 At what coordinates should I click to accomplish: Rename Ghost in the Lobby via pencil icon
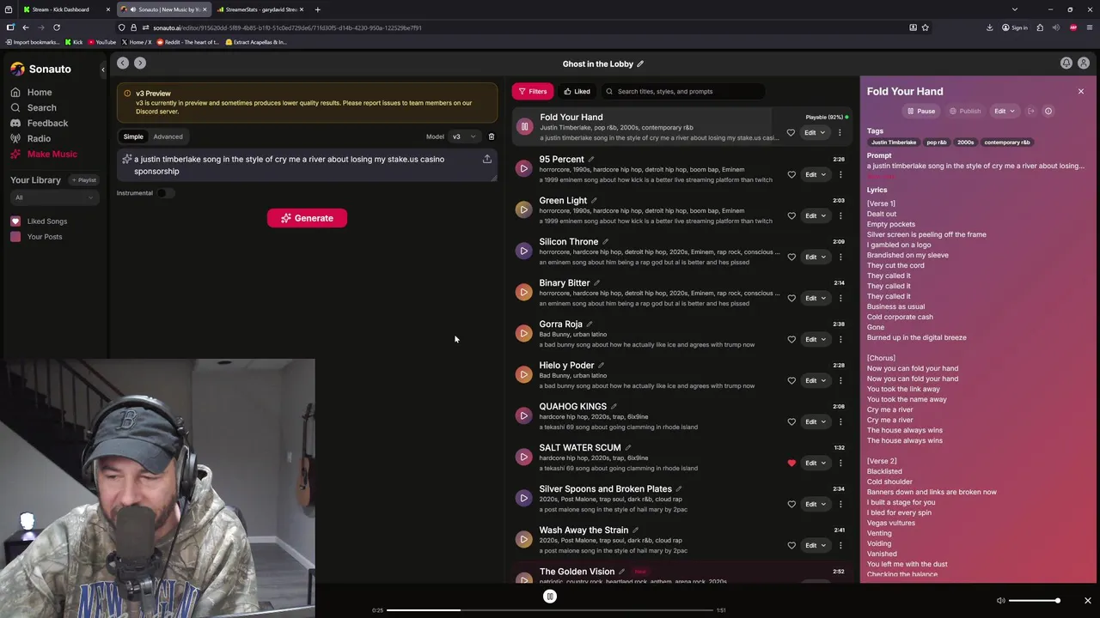point(640,64)
